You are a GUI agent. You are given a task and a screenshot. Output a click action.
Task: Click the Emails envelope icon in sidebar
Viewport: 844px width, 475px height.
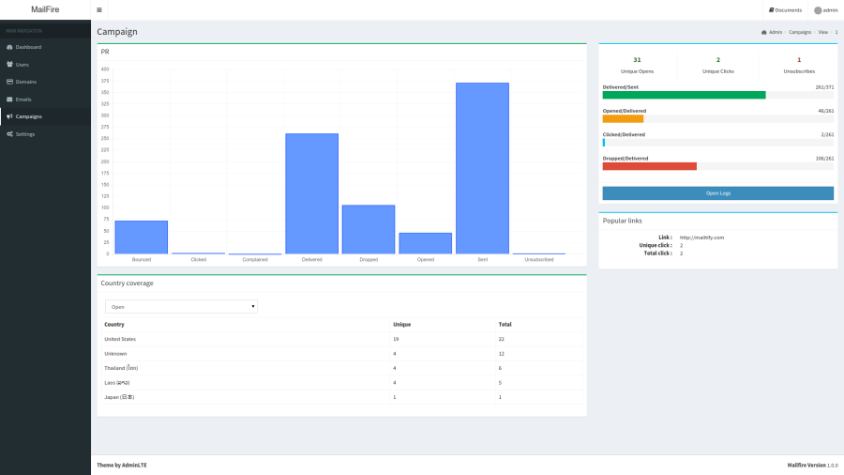point(9,100)
